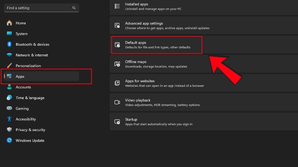This screenshot has width=298, height=167.
Task: Click the Installed apps list icon
Action: click(117, 6)
